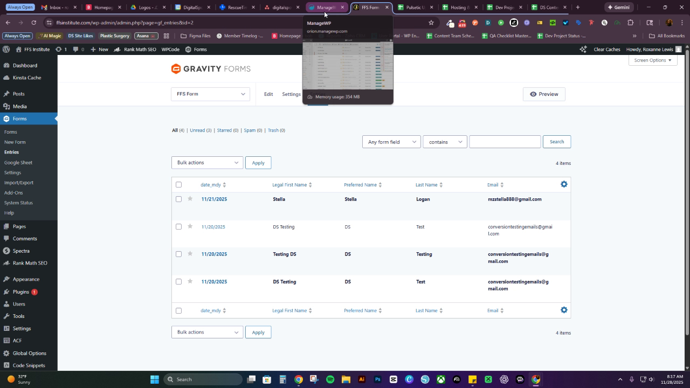This screenshot has height=388, width=690.
Task: Open the FFS Form switcher dropdown
Action: tap(210, 94)
